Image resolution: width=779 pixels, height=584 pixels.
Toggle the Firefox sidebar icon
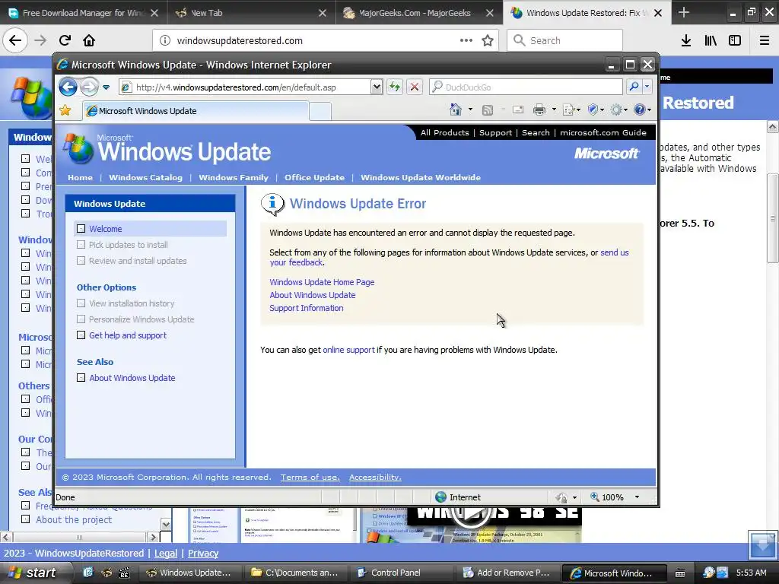tap(735, 41)
